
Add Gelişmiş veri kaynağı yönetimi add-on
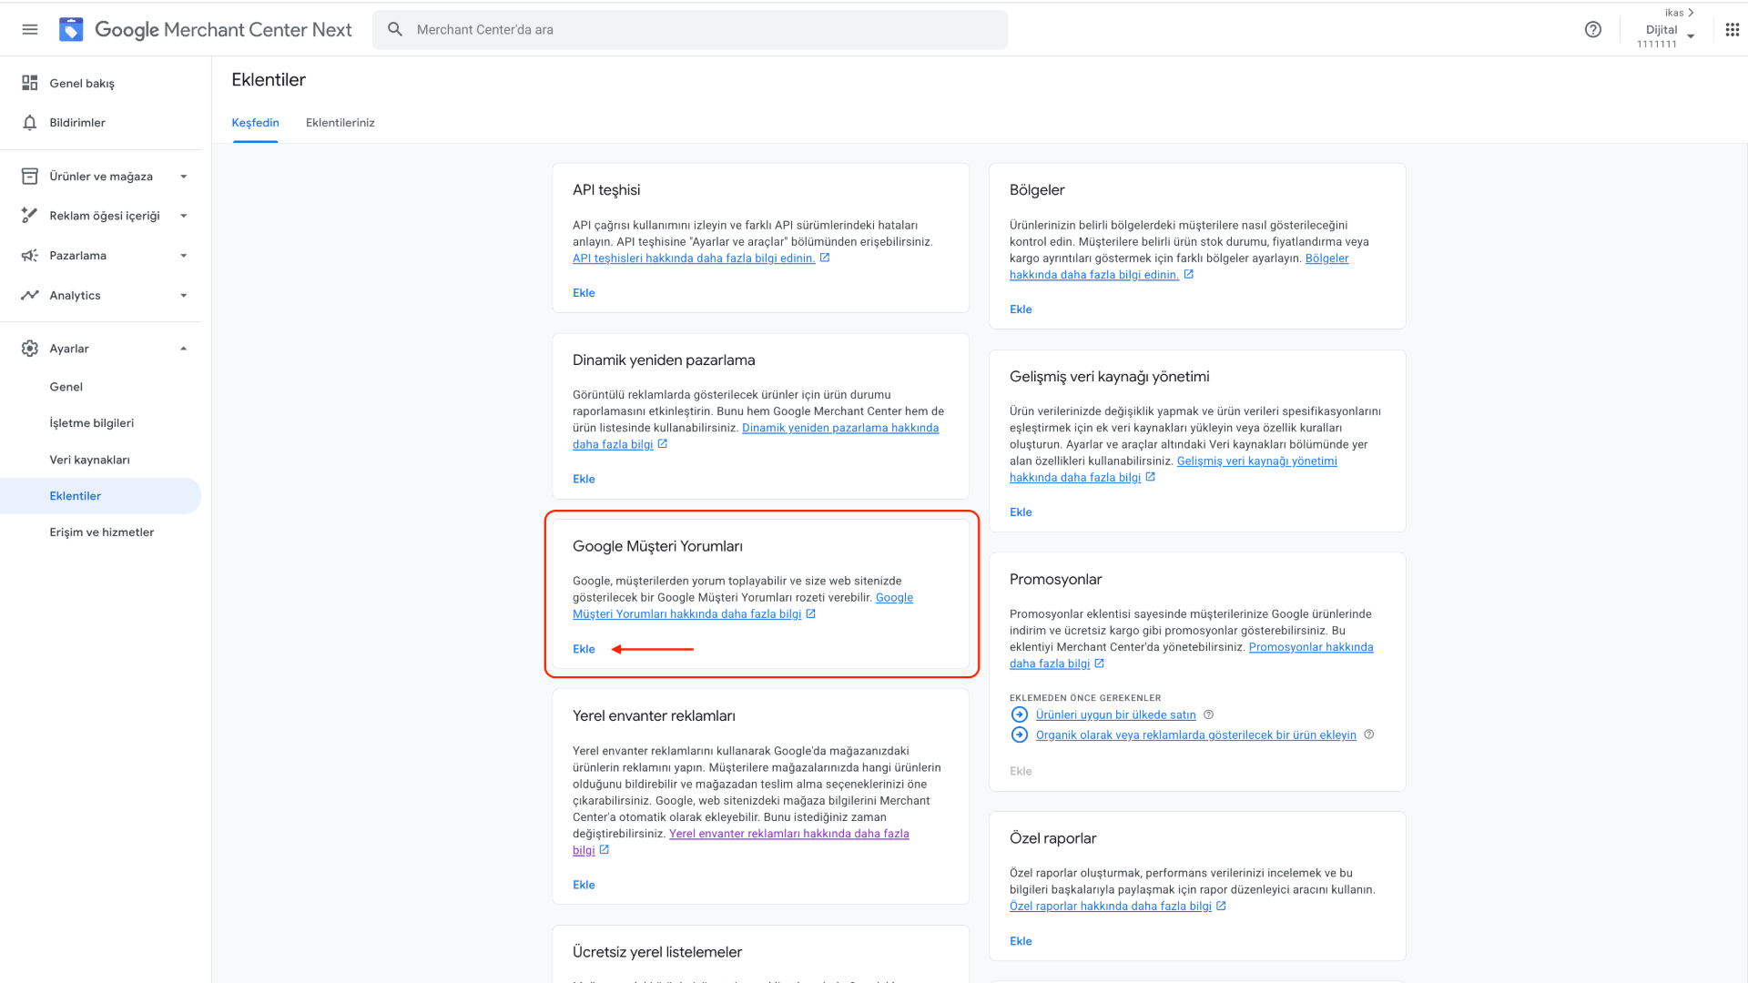(x=1021, y=512)
